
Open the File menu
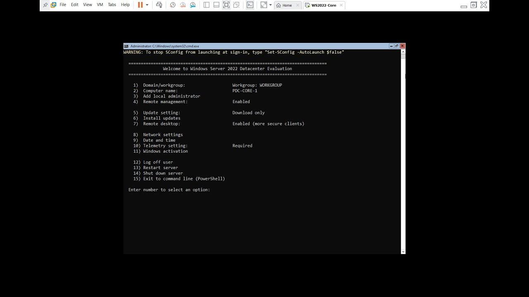63,5
